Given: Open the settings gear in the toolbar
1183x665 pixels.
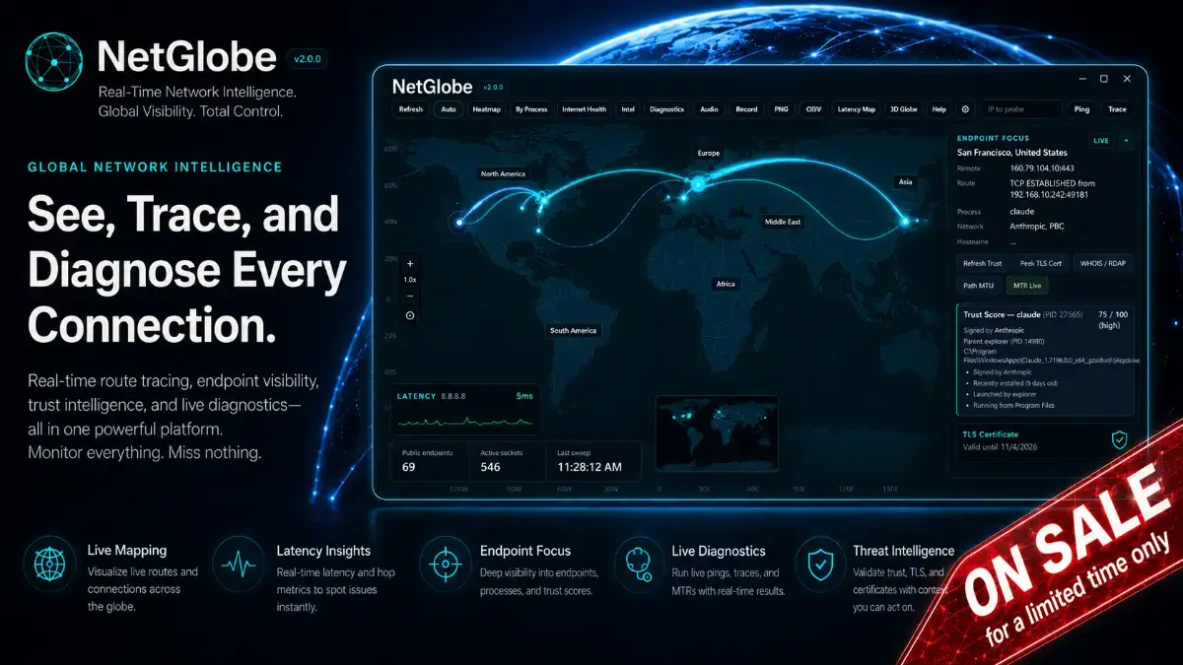Looking at the screenshot, I should 965,109.
